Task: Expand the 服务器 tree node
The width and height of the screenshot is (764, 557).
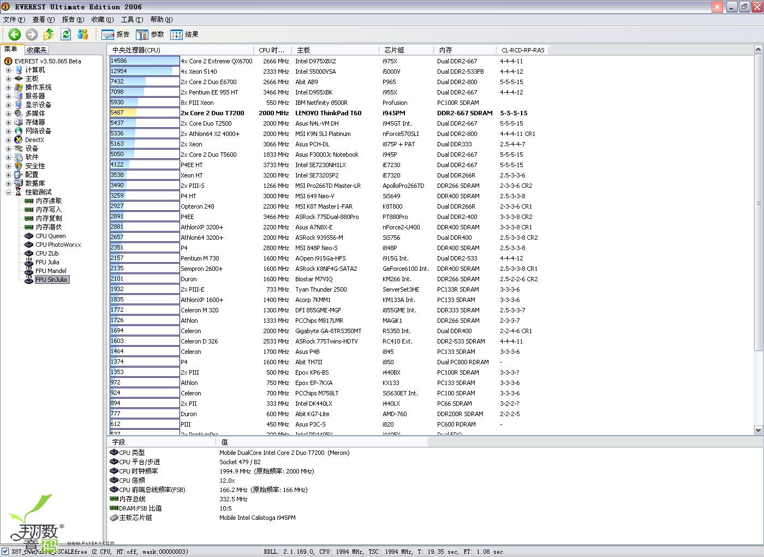Action: [x=8, y=96]
